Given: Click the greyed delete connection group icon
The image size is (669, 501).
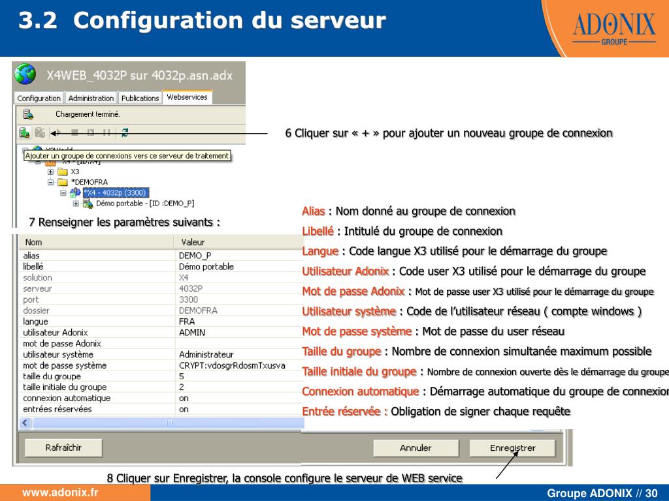Looking at the screenshot, I should click(x=40, y=132).
